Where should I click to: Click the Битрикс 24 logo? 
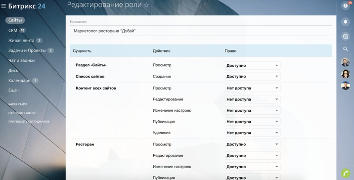click(27, 6)
